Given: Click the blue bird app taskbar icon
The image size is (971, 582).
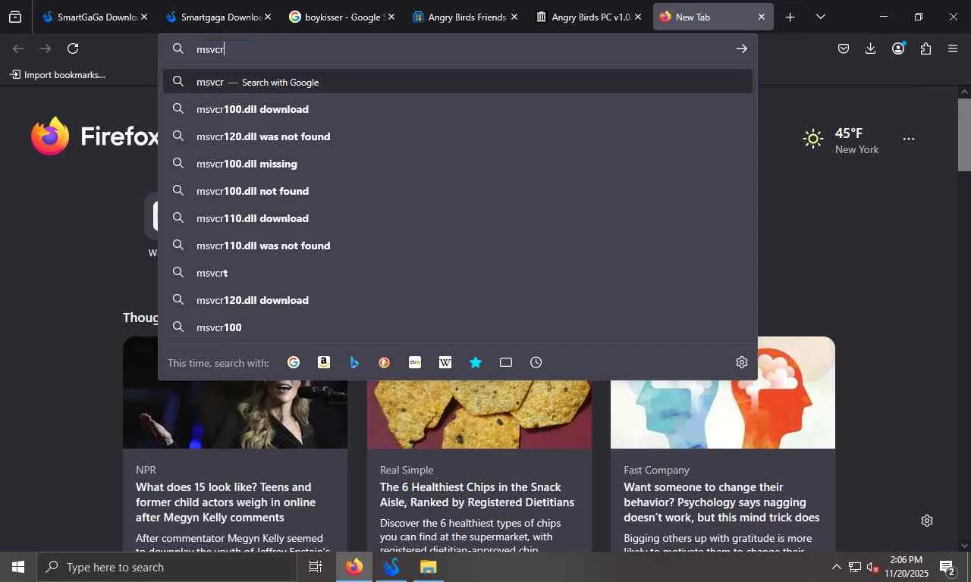Looking at the screenshot, I should click(x=391, y=567).
